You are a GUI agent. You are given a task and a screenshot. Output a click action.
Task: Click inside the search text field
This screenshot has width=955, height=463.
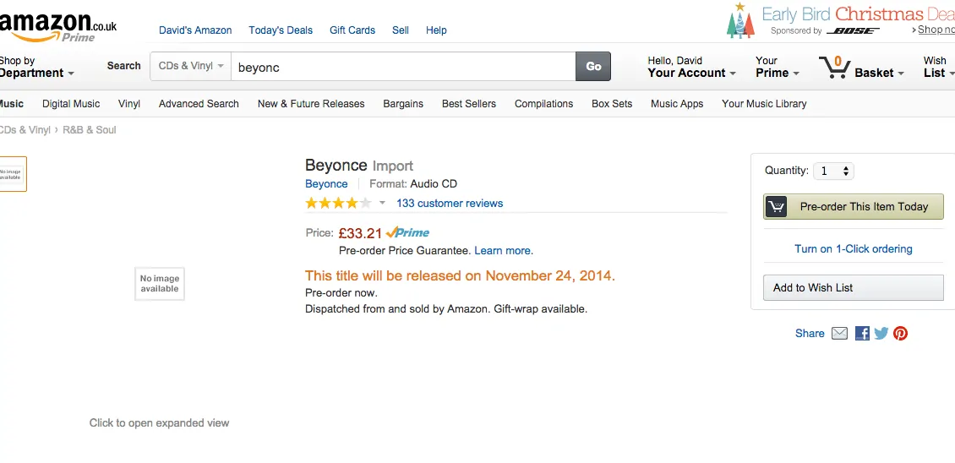point(403,67)
